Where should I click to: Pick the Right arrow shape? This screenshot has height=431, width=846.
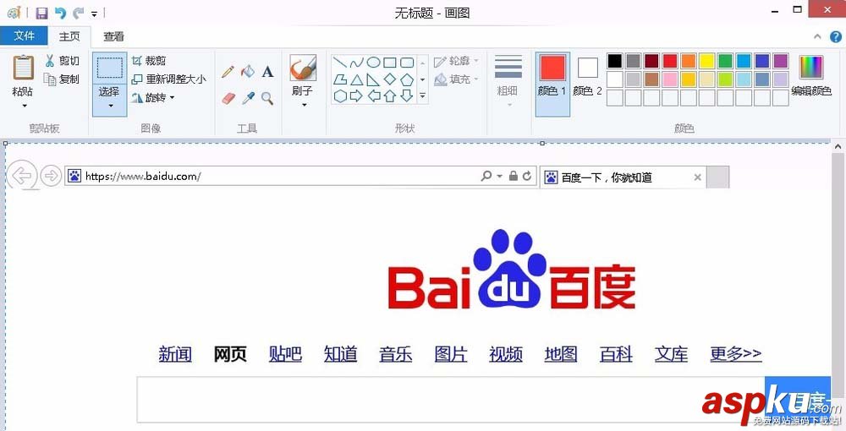[x=356, y=96]
